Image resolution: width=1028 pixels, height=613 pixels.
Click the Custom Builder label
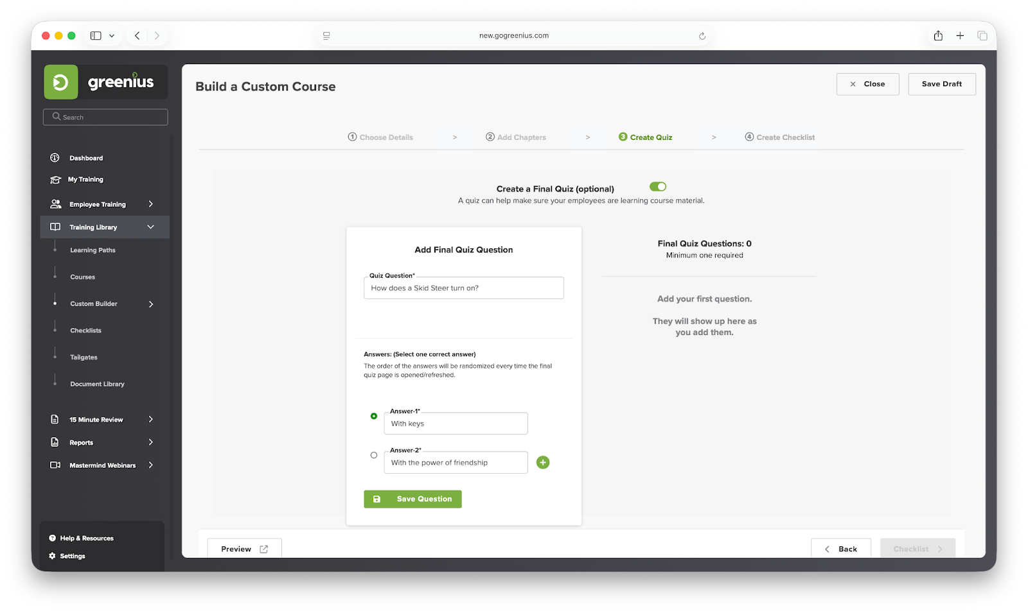pos(94,304)
